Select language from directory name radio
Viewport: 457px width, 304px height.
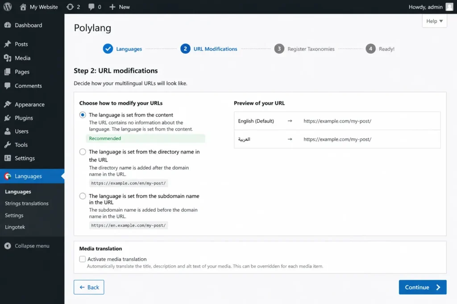click(x=83, y=152)
